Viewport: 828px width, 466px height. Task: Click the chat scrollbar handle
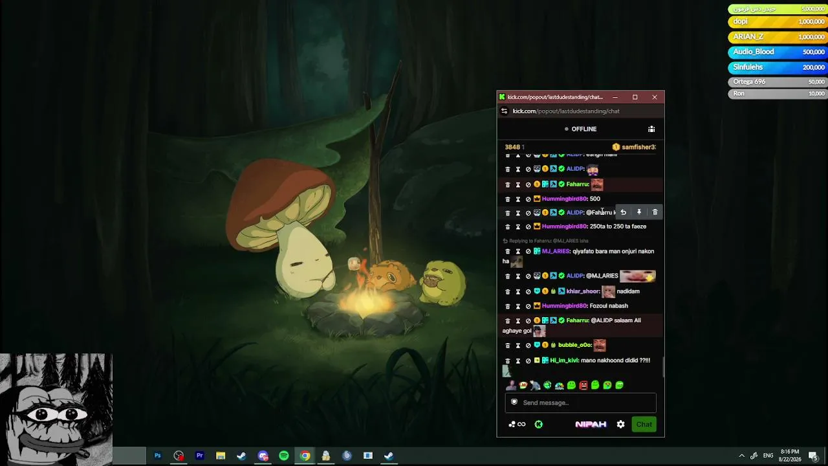click(x=662, y=367)
